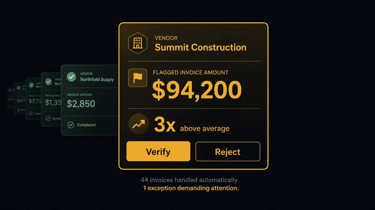The image size is (375, 210).
Task: Click the green checkmark badge on the $3,79 card
Action: (x=31, y=85)
